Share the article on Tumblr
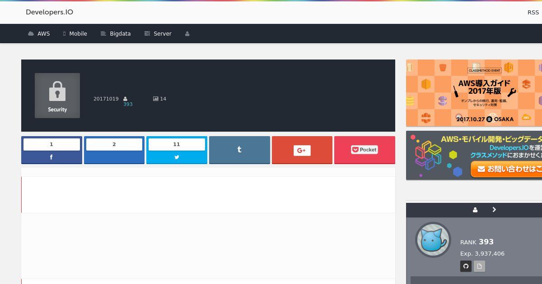542x284 pixels. point(239,150)
